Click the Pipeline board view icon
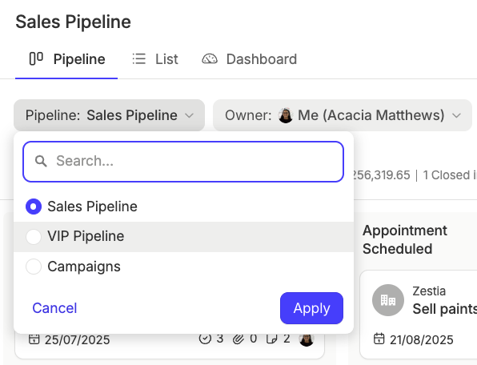The image size is (477, 365). [36, 58]
